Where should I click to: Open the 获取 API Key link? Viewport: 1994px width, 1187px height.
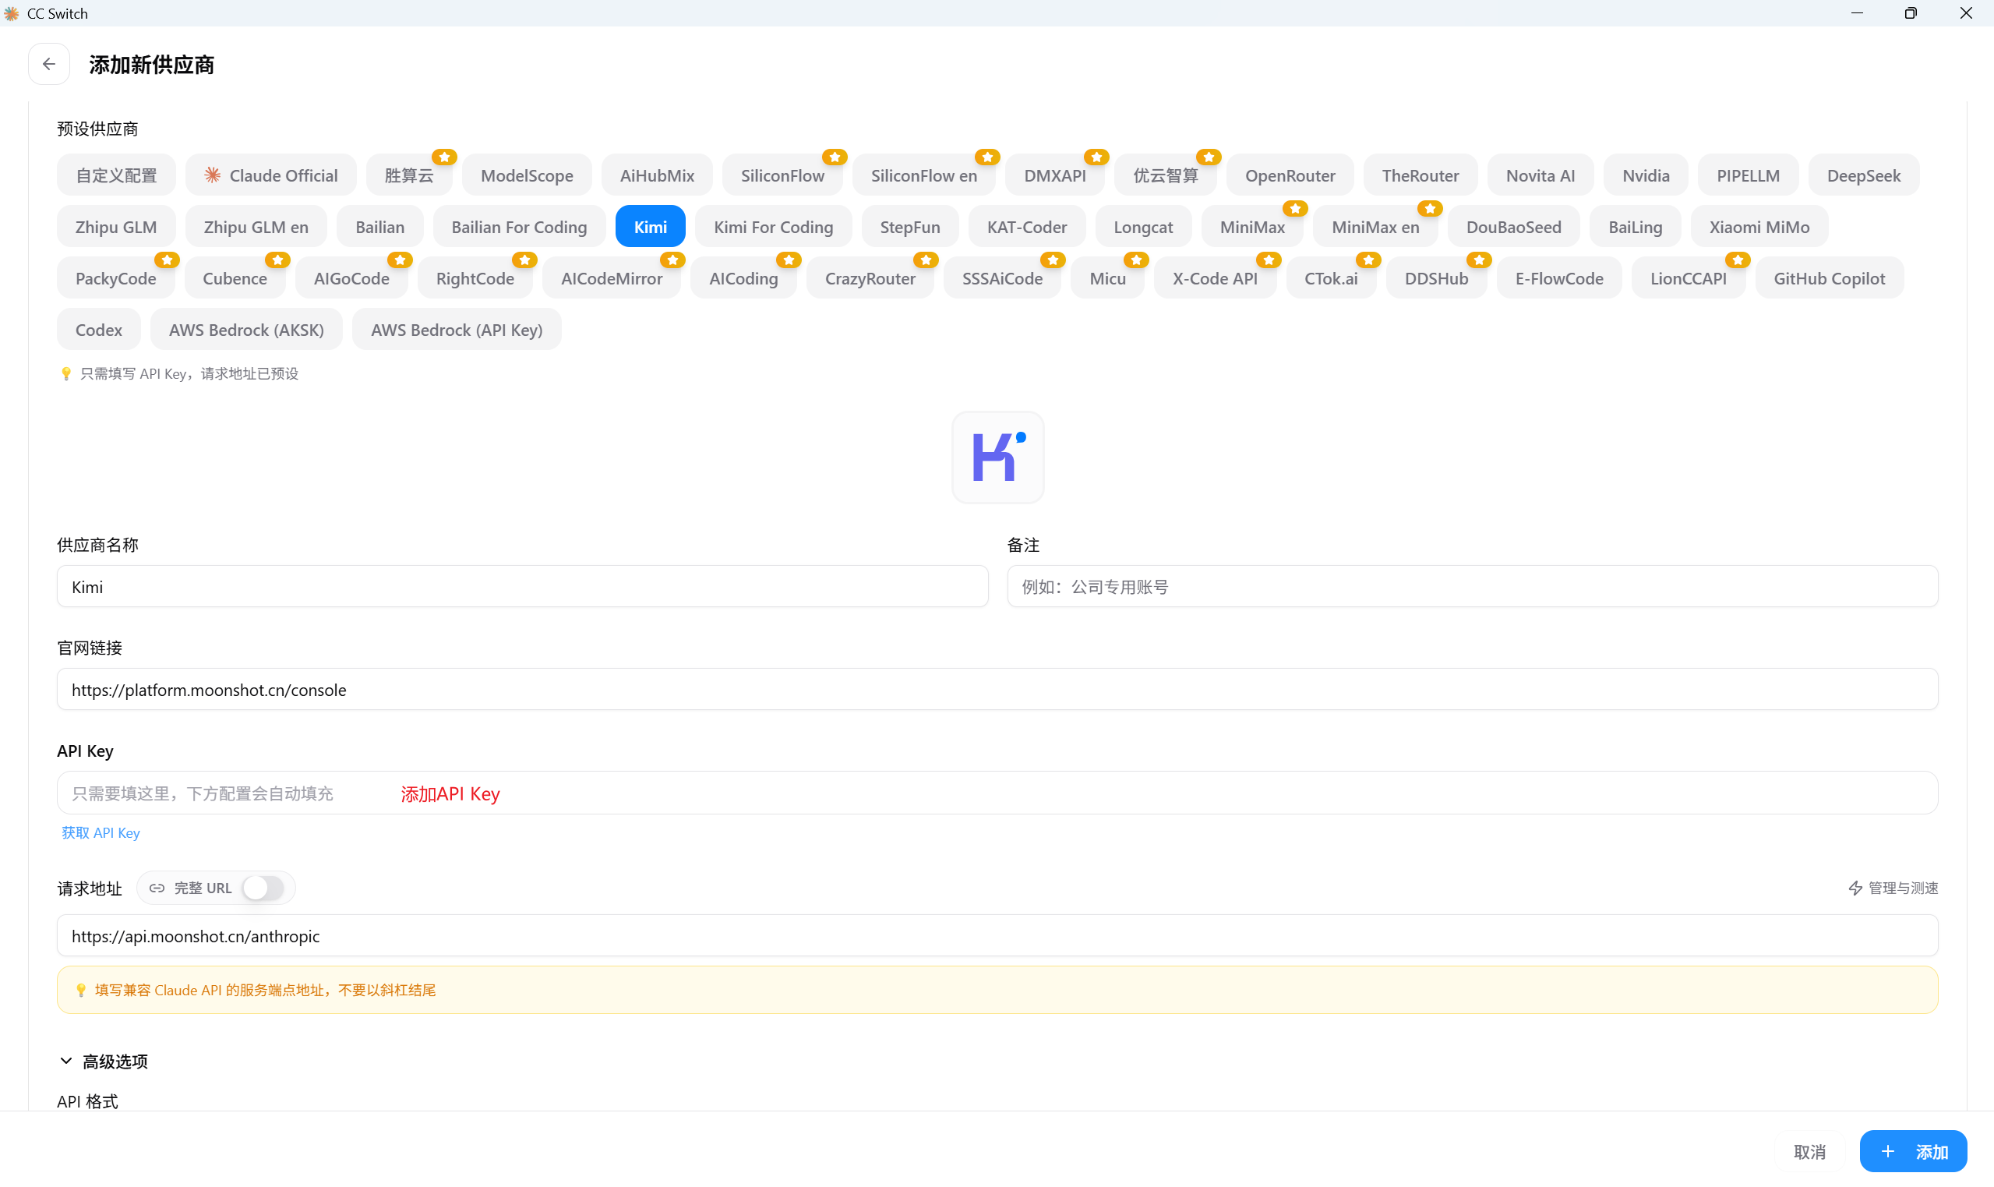click(x=101, y=832)
